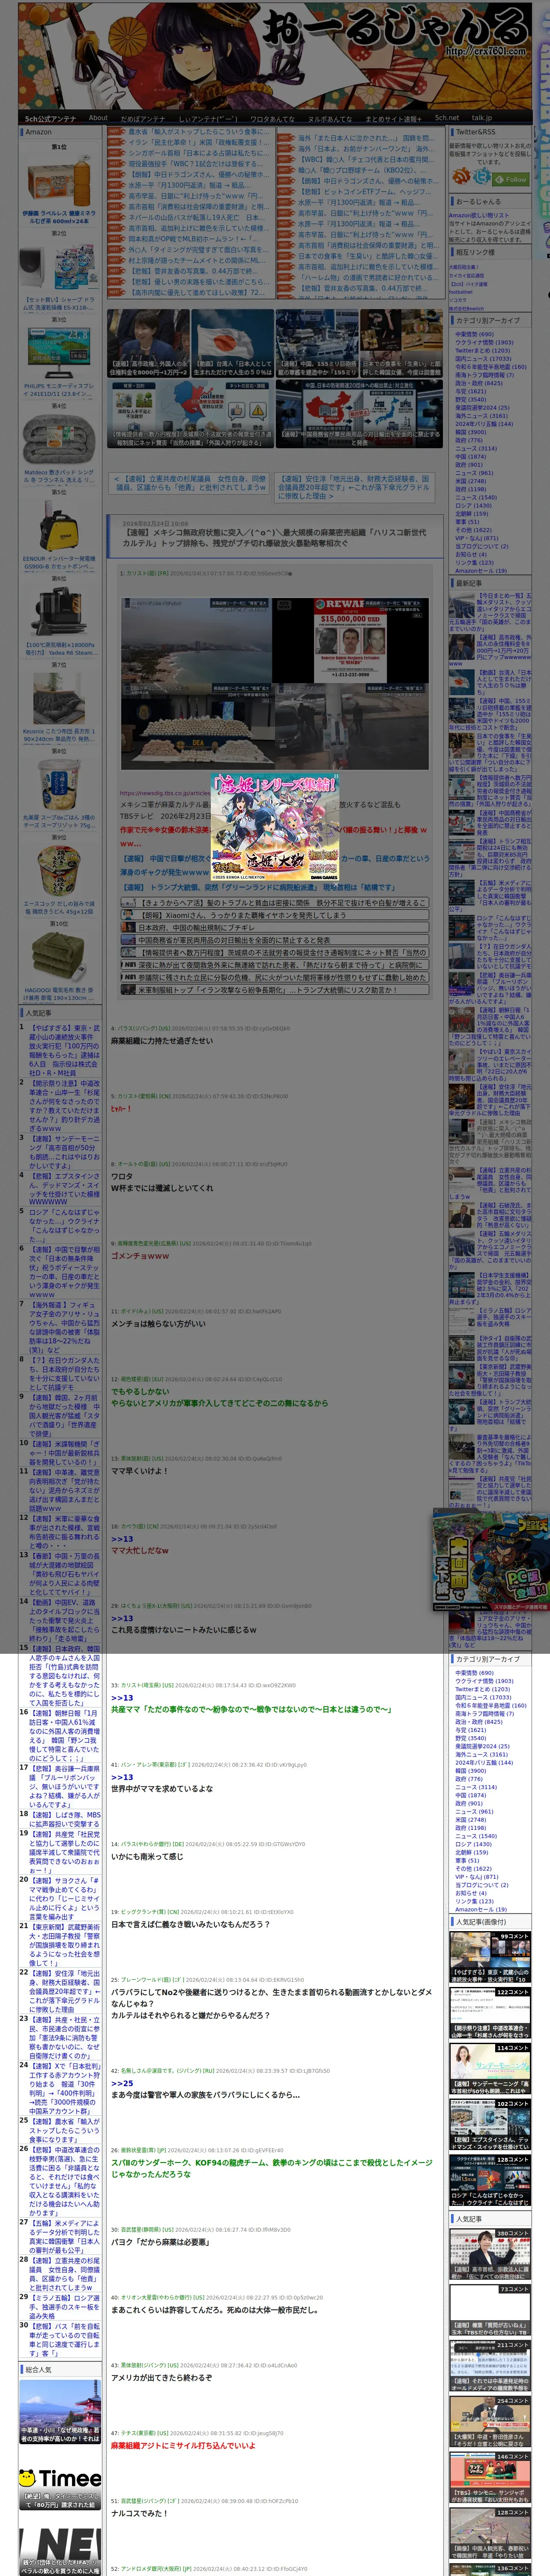Open the 5ch公式アンテナ nav tab
Image resolution: width=550 pixels, height=2576 pixels.
pos(50,118)
